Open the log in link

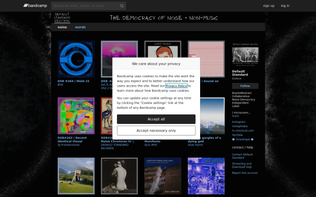coord(285,6)
